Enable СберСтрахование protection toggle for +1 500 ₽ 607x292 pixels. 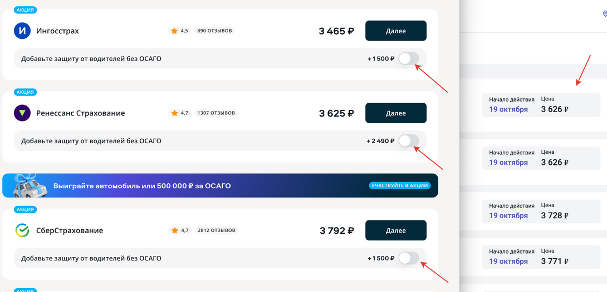click(x=409, y=258)
